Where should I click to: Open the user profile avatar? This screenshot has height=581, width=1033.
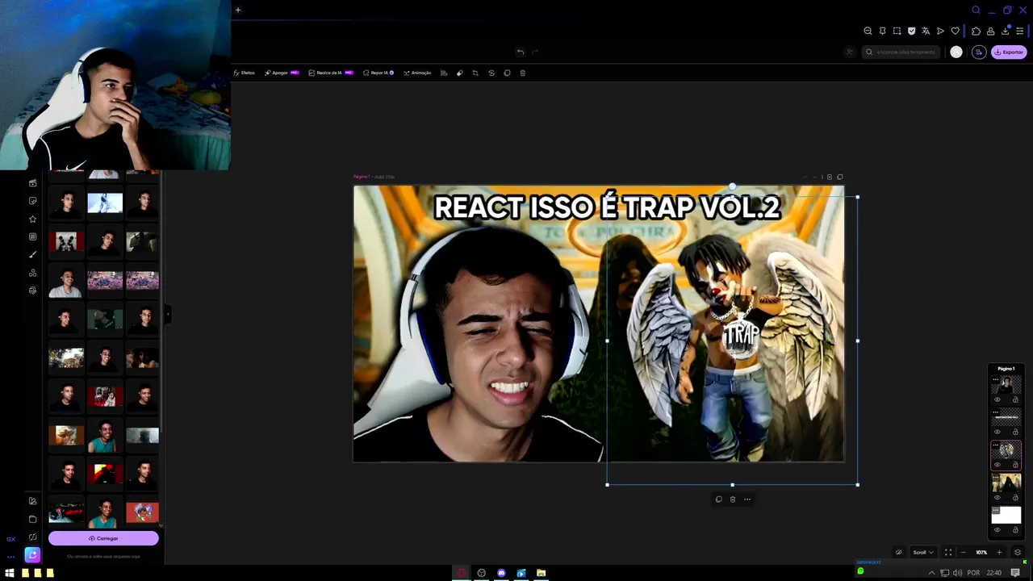pyautogui.click(x=956, y=52)
